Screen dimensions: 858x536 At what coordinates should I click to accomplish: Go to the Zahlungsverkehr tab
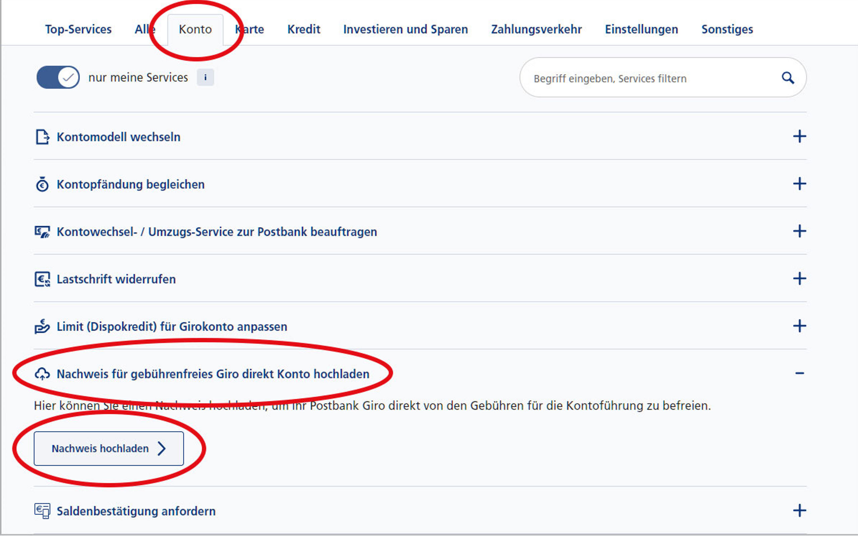tap(537, 29)
